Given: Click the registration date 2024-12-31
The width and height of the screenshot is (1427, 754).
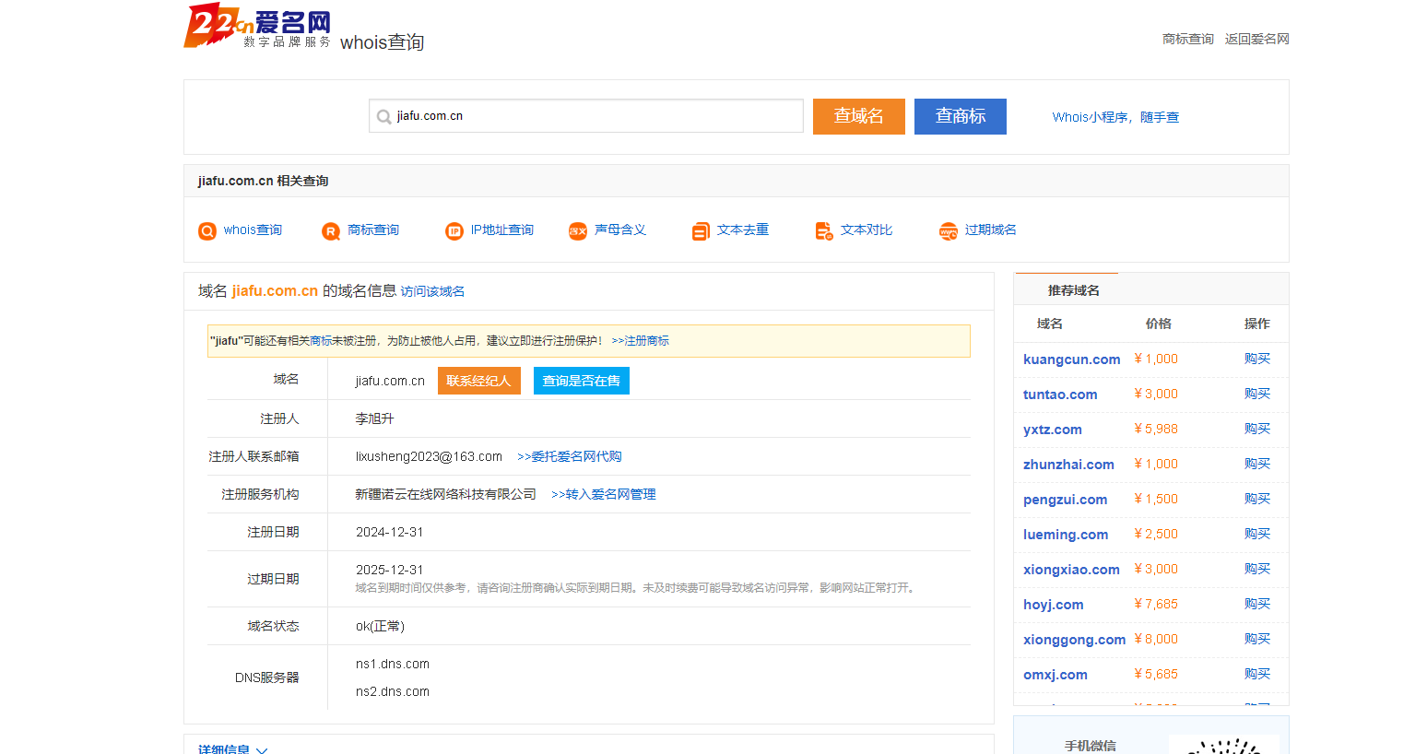Looking at the screenshot, I should (390, 532).
